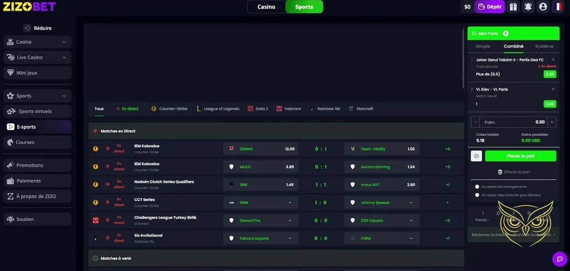Screen dimensions: 570x271
Task: Click the copy bet slip icon
Action: click(476, 156)
